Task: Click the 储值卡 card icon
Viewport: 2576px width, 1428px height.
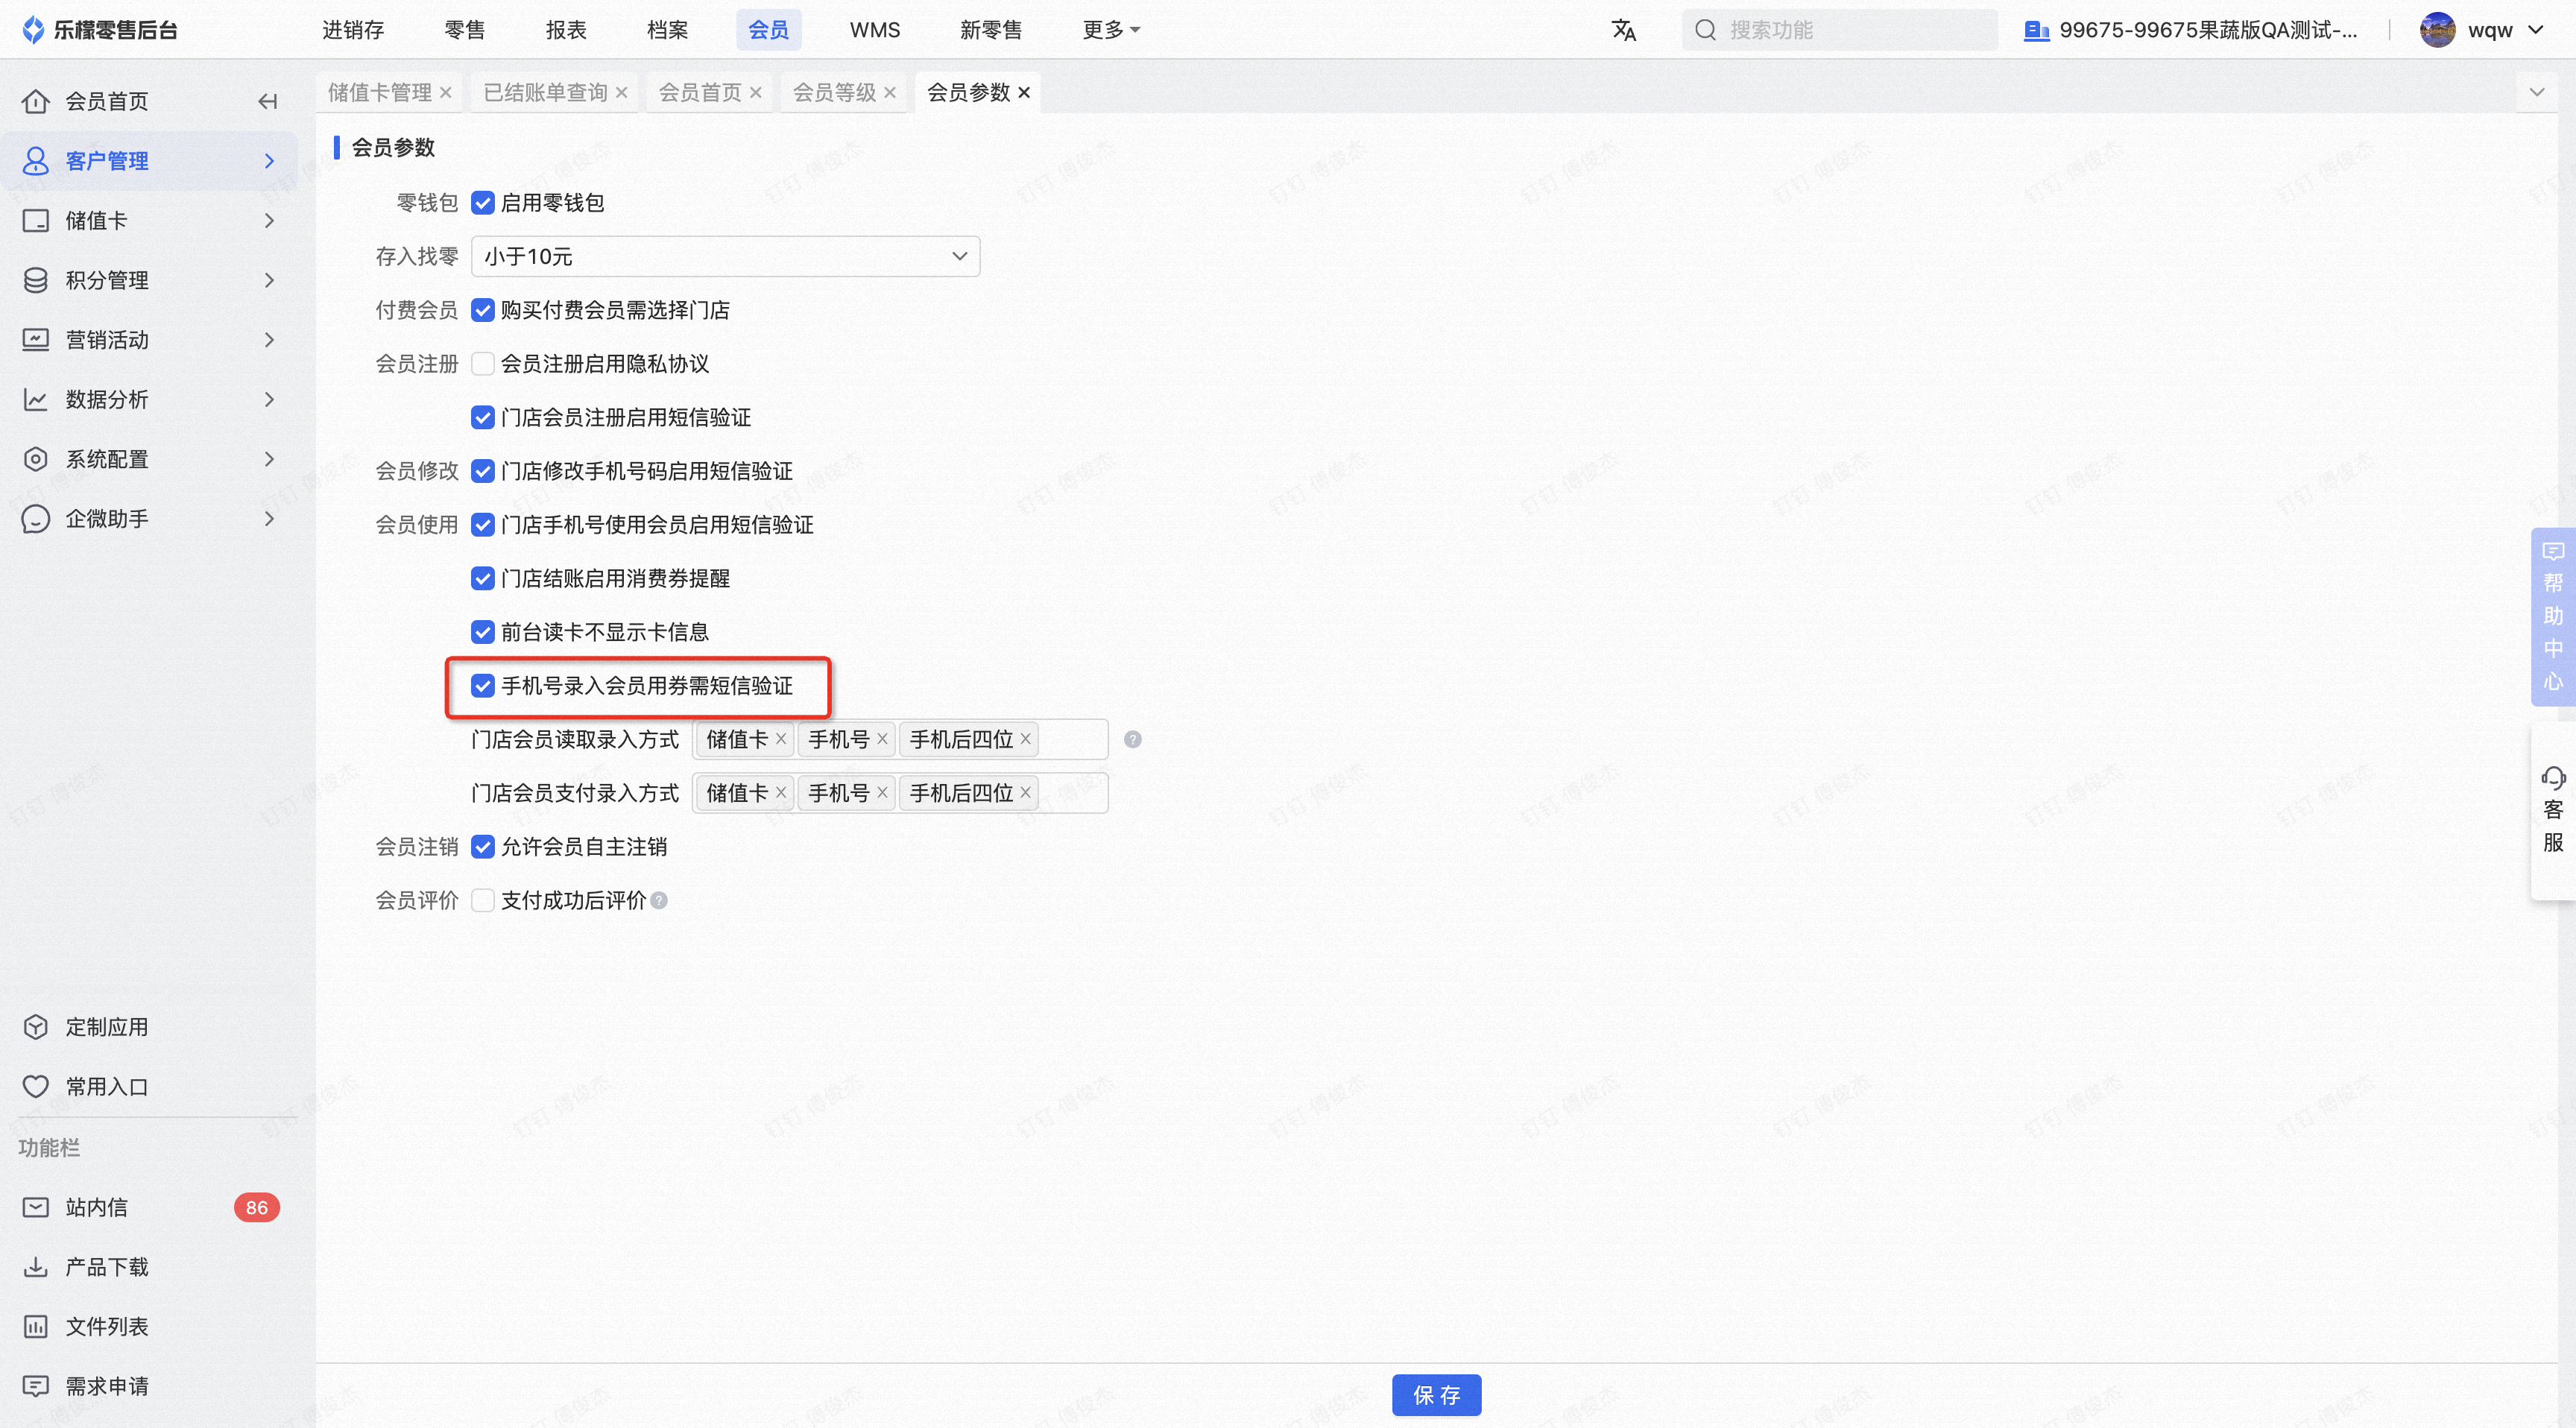Action: (x=36, y=221)
